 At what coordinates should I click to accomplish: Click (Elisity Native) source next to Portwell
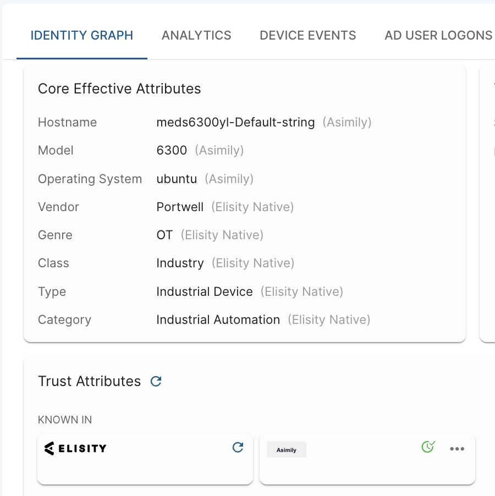[252, 207]
